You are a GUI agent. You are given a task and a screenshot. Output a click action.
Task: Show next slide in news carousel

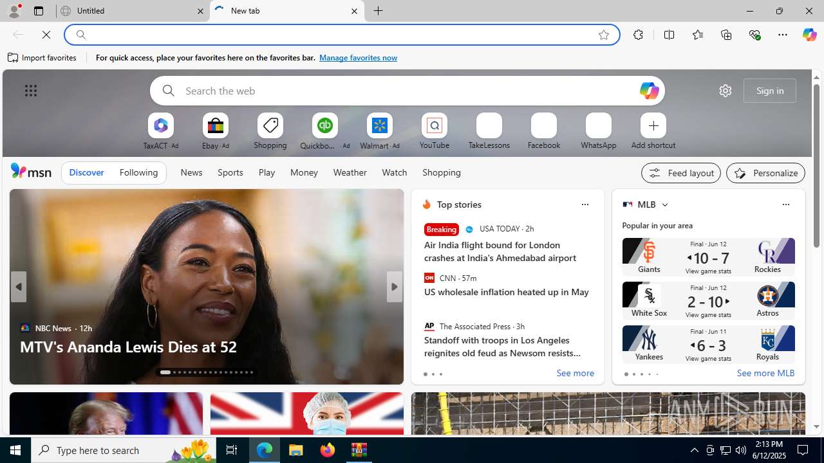pyautogui.click(x=394, y=287)
